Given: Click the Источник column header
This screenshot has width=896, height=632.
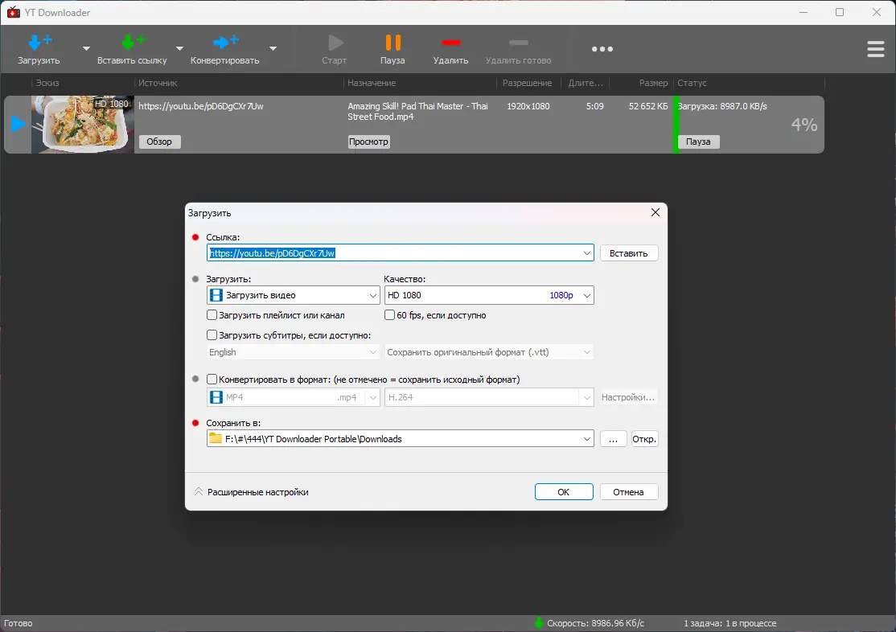Looking at the screenshot, I should [x=158, y=83].
